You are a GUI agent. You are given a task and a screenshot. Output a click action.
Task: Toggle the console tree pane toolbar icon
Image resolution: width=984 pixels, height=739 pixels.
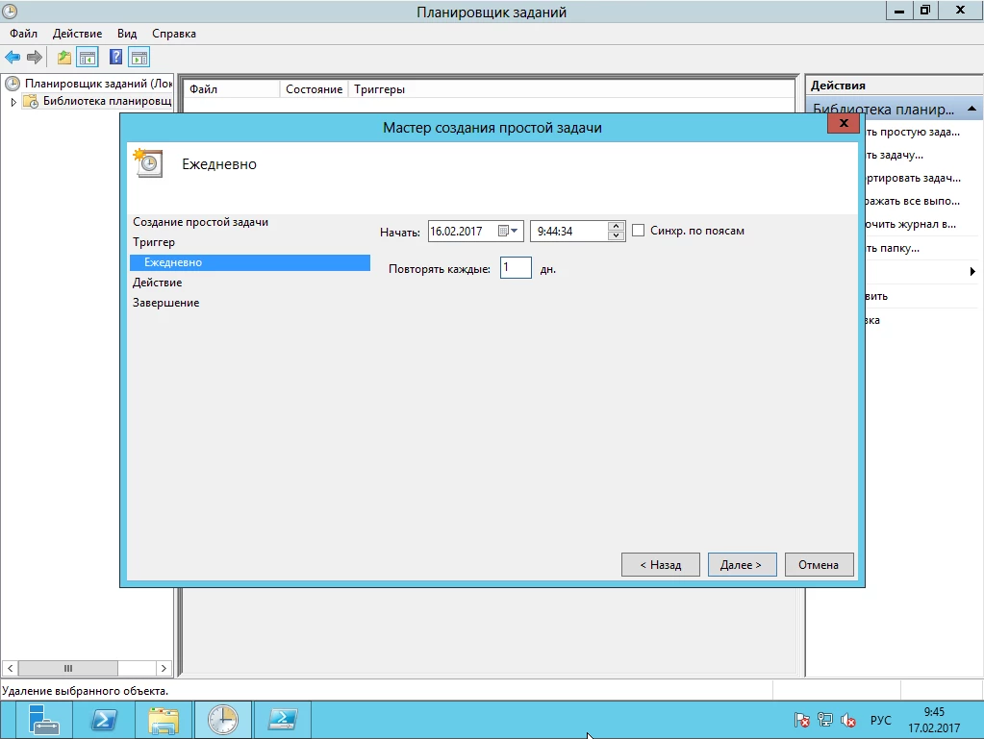click(x=88, y=58)
